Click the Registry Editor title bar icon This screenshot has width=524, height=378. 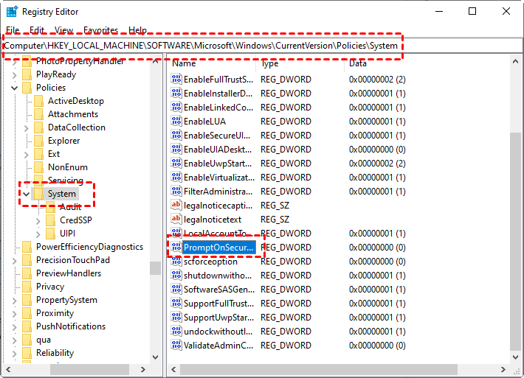(12, 11)
